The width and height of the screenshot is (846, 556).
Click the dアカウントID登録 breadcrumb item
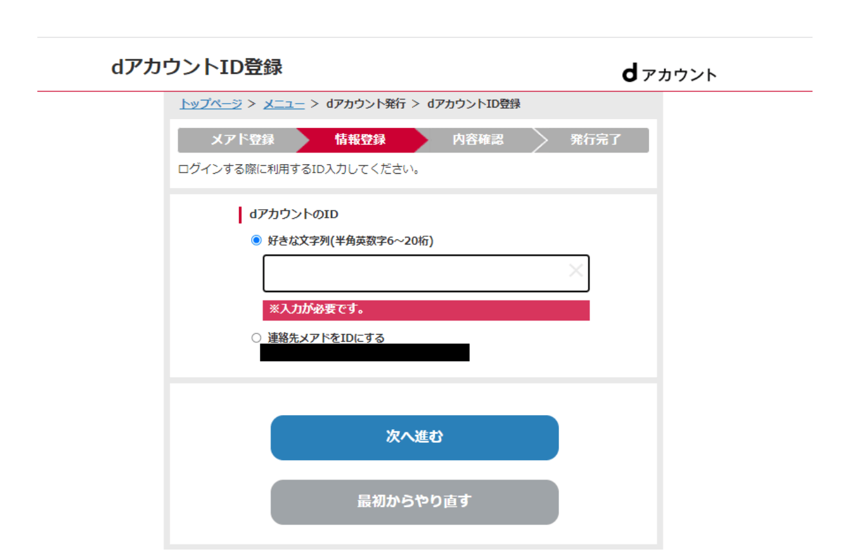click(x=474, y=104)
